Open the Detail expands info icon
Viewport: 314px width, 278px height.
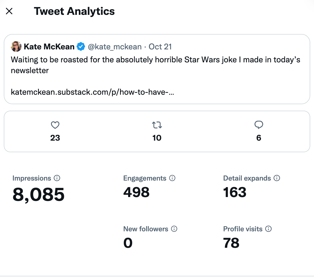(x=277, y=178)
